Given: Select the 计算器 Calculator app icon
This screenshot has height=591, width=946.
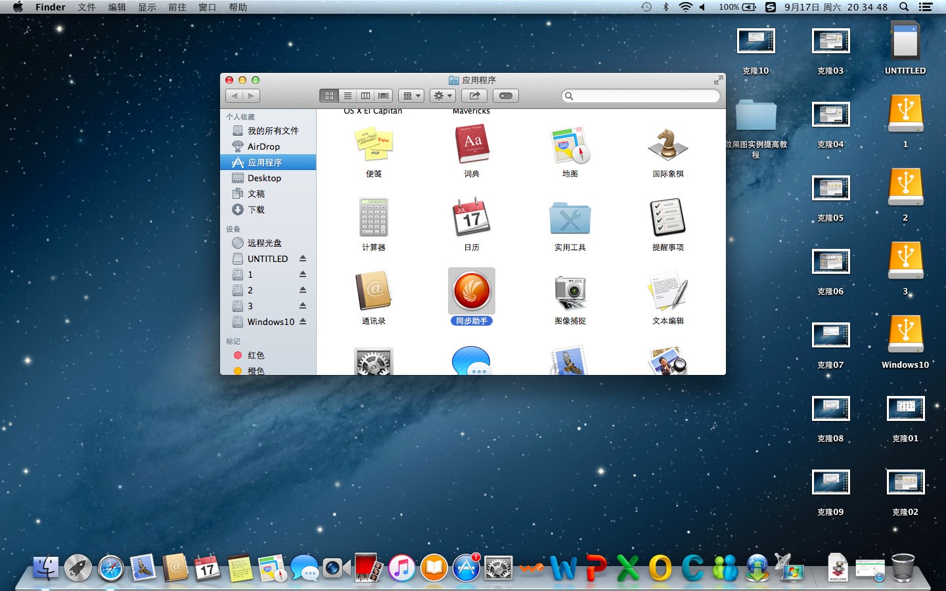Looking at the screenshot, I should [374, 218].
